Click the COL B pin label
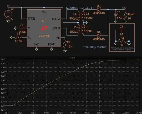This screenshot has width=142, height=114. (x=56, y=28)
